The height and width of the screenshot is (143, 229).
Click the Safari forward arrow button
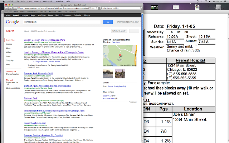pyautogui.click(x=10, y=8)
